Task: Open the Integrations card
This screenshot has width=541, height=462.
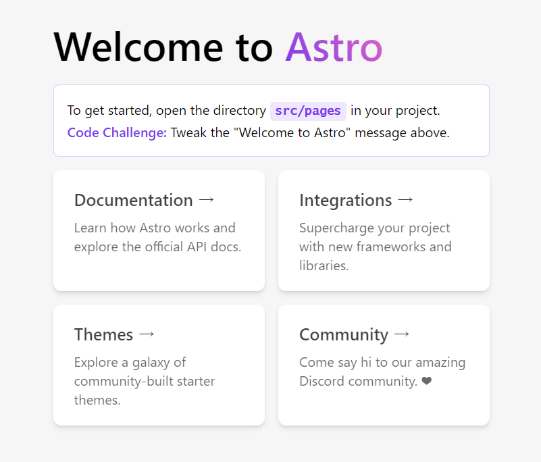Action: (x=383, y=230)
